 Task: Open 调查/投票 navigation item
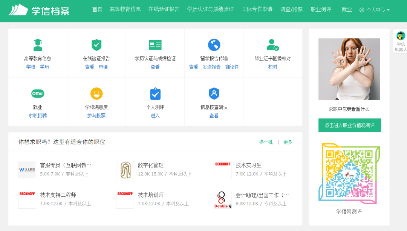click(291, 9)
